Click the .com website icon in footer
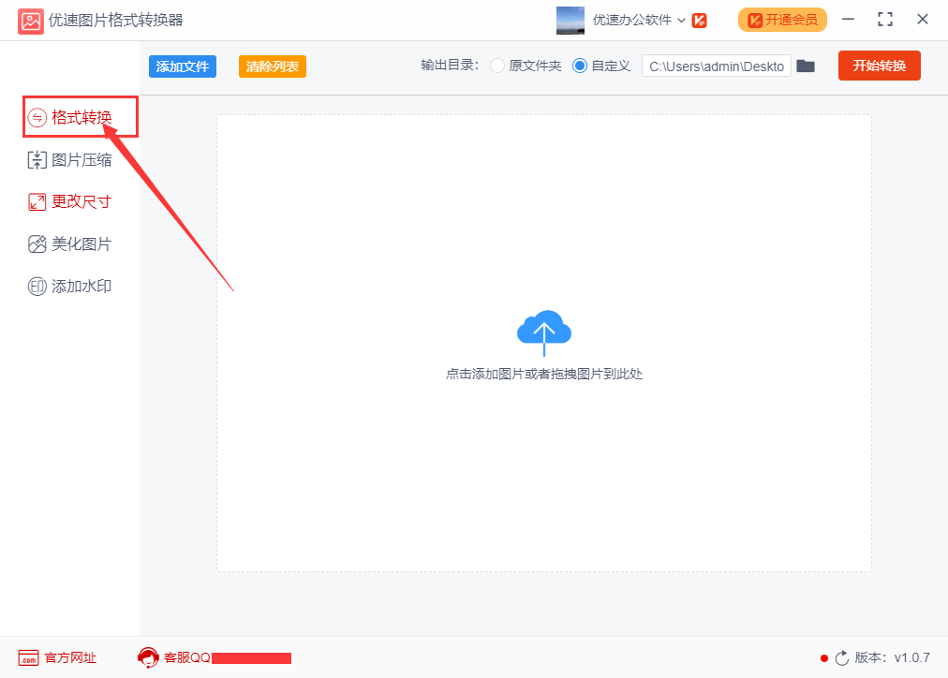 click(x=28, y=658)
